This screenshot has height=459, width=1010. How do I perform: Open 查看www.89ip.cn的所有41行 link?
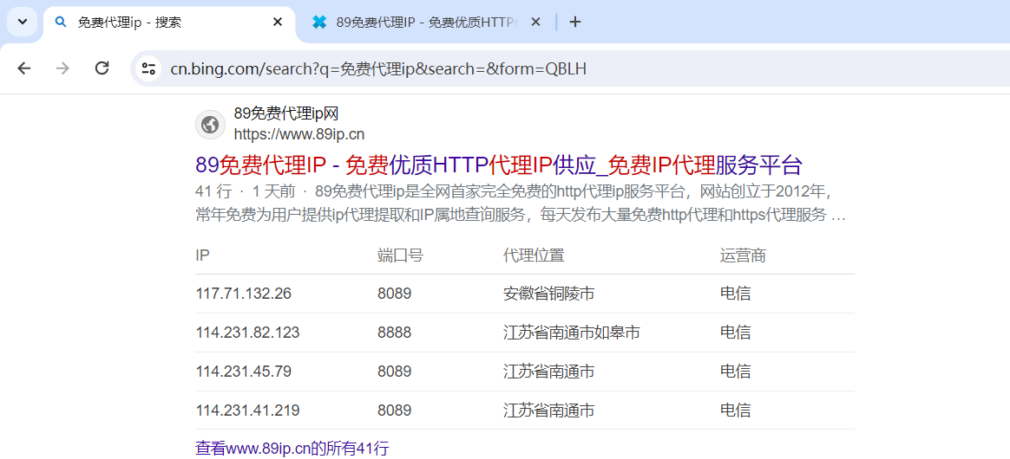[x=292, y=448]
